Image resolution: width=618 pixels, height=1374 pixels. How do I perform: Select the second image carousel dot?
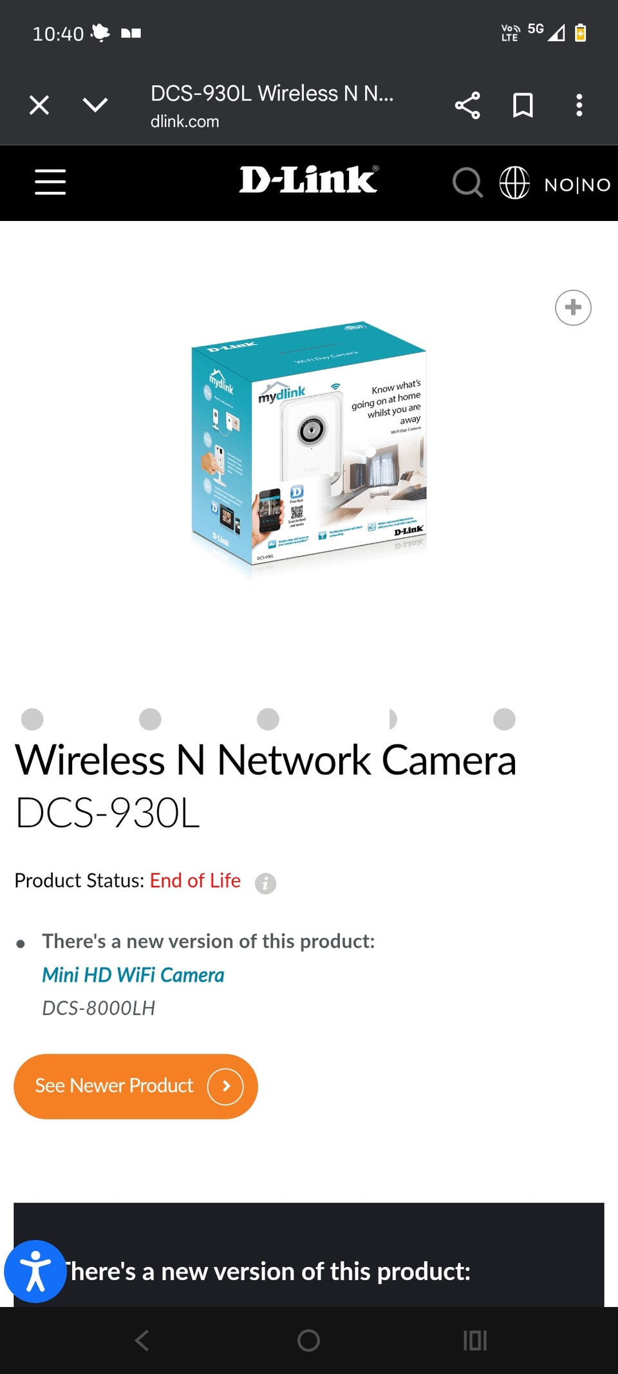coord(150,719)
